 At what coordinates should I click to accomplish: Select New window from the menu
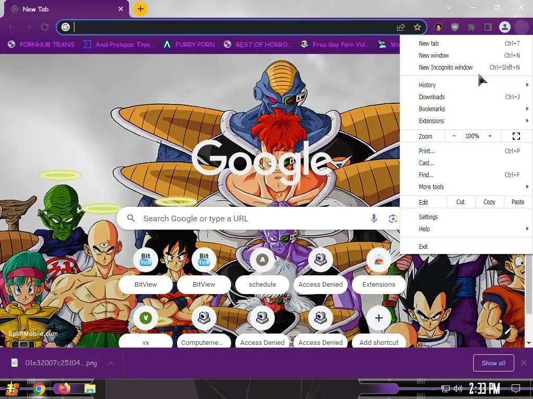(466, 55)
